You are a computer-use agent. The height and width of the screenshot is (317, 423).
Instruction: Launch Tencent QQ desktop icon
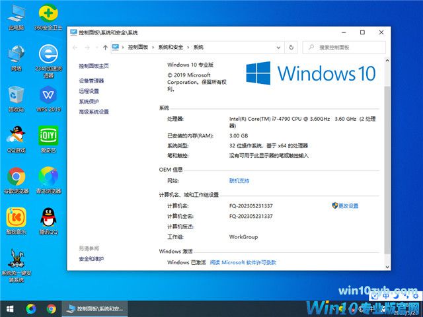click(48, 221)
